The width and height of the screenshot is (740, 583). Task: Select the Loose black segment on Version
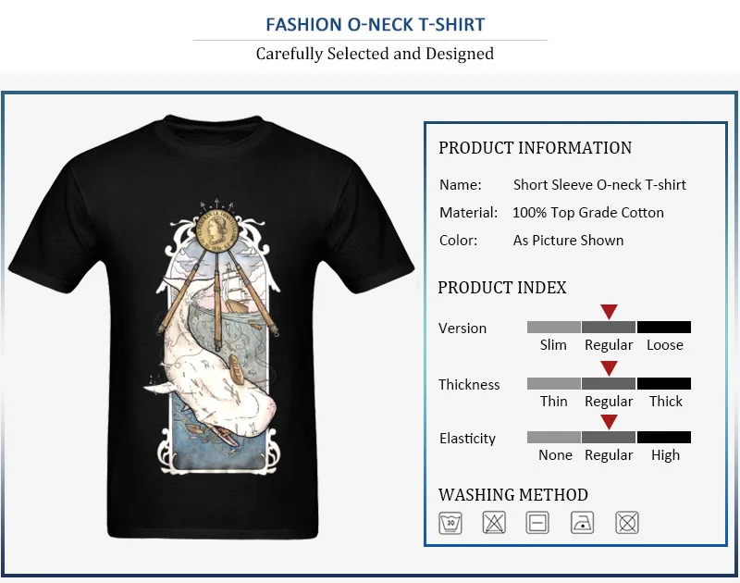coord(664,328)
